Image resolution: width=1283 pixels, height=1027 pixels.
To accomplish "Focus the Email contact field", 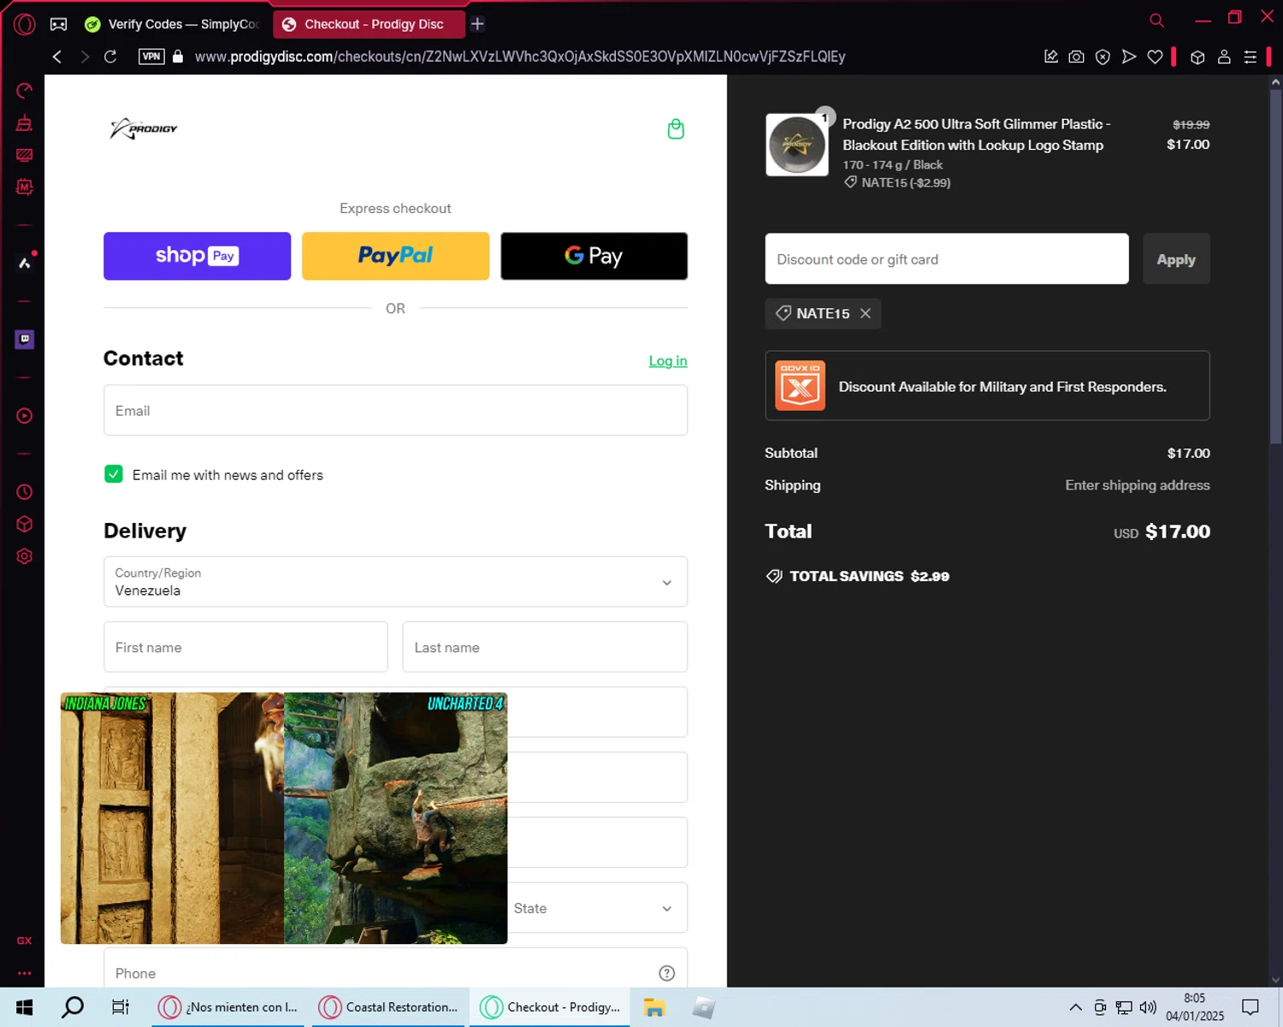I will pos(395,411).
